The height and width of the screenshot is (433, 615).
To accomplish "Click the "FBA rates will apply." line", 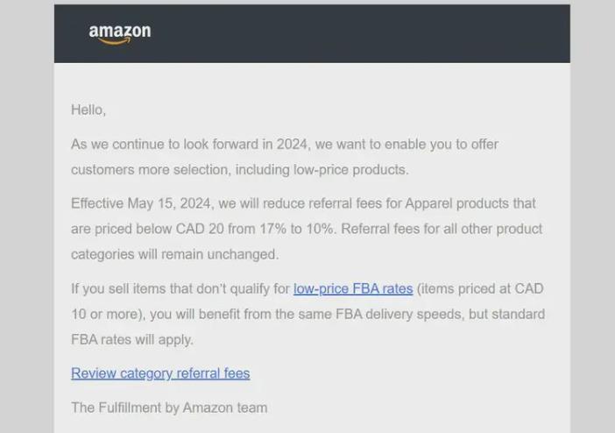I will (x=132, y=339).
